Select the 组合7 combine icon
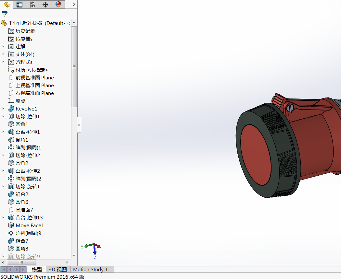The image size is (341, 279). 11,241
